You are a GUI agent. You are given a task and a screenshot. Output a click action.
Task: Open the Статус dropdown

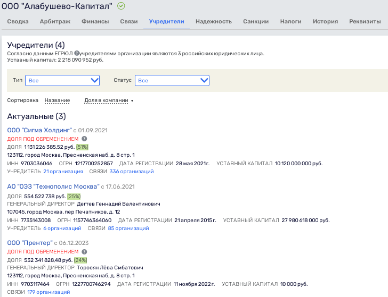pos(172,80)
